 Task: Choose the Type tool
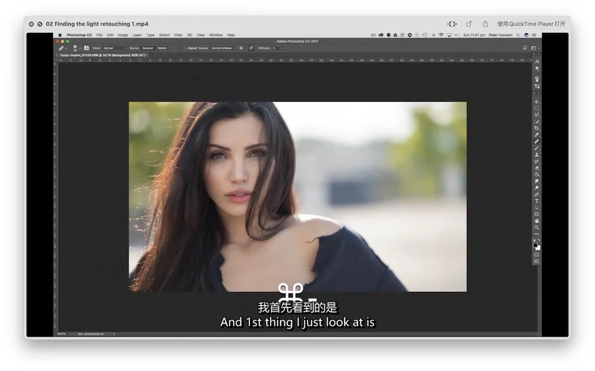coord(536,201)
